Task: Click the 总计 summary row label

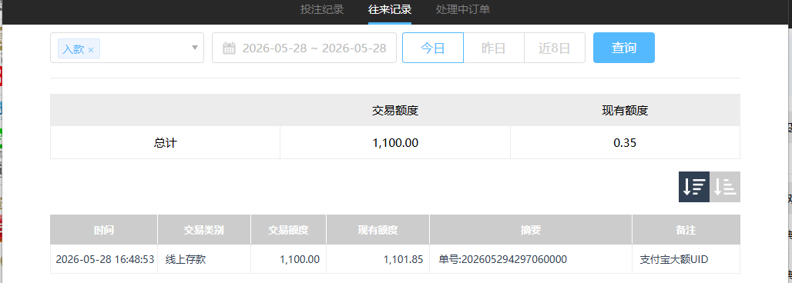Action: 165,143
